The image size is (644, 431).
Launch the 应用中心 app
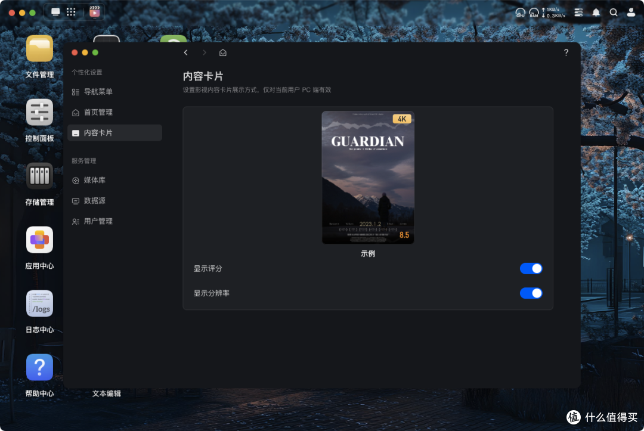[x=39, y=240]
